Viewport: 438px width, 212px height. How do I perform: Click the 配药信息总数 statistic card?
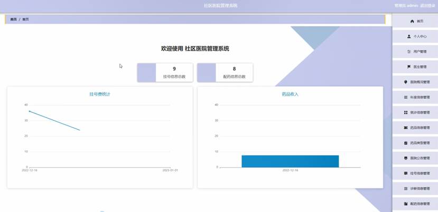pyautogui.click(x=226, y=72)
